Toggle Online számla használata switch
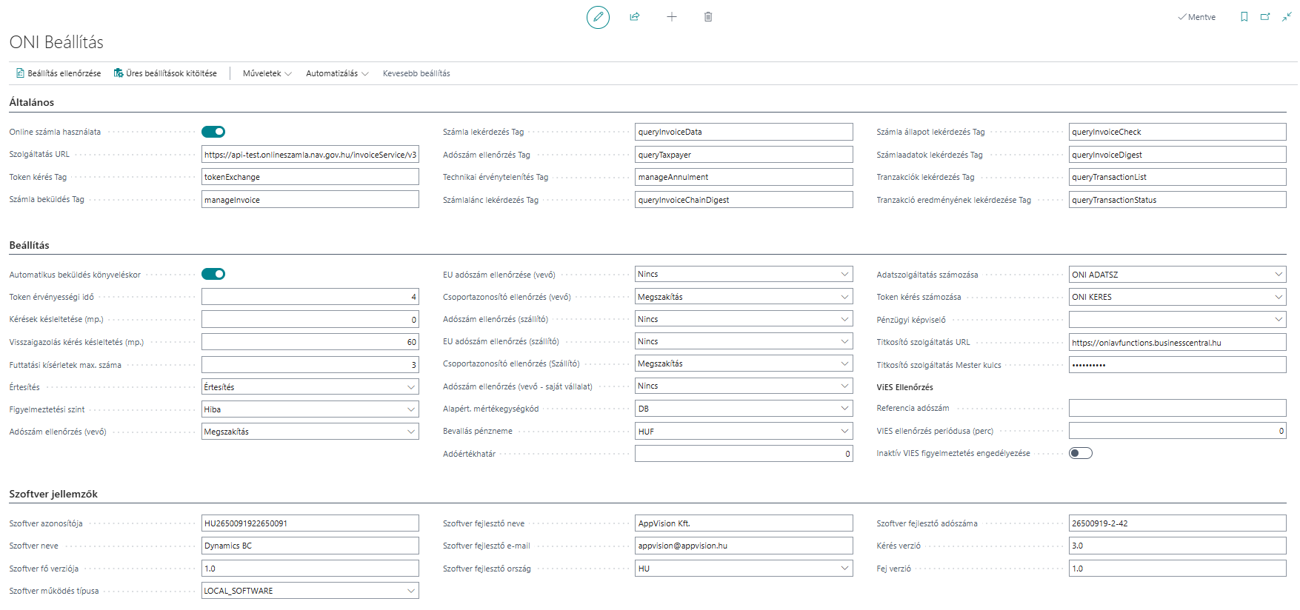This screenshot has width=1300, height=610. [213, 132]
